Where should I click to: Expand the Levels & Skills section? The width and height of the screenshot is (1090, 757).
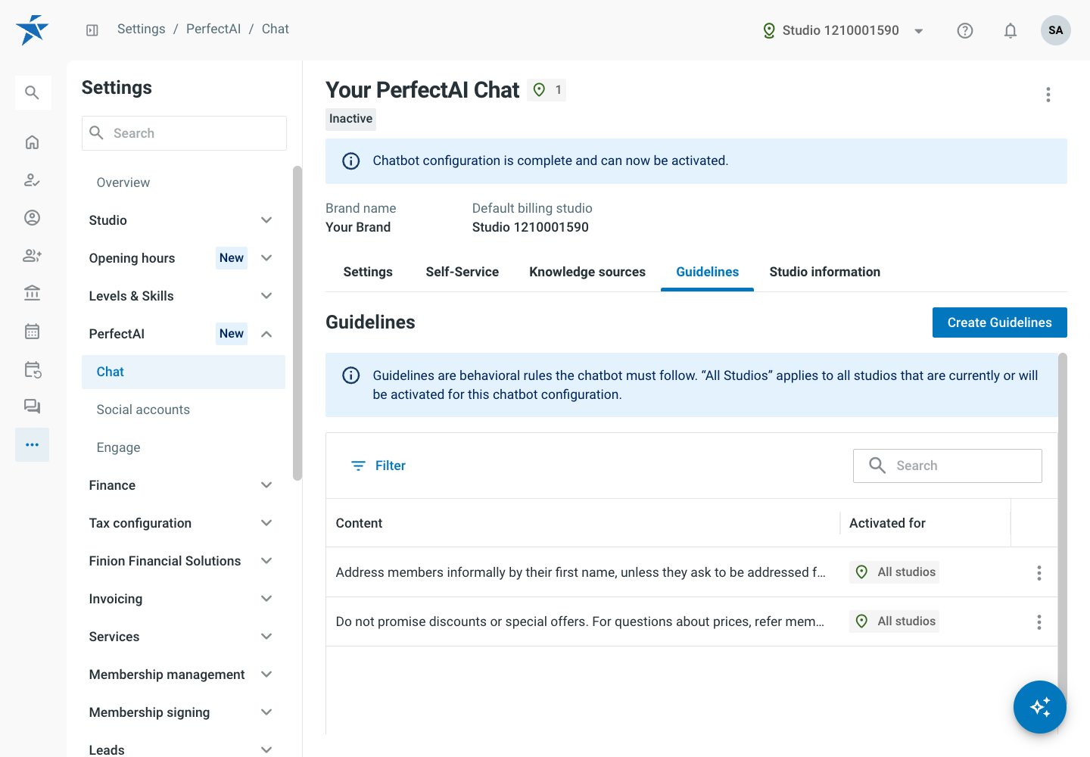179,296
